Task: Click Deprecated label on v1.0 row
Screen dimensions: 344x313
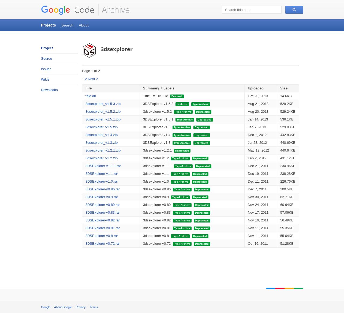Action: (x=200, y=182)
